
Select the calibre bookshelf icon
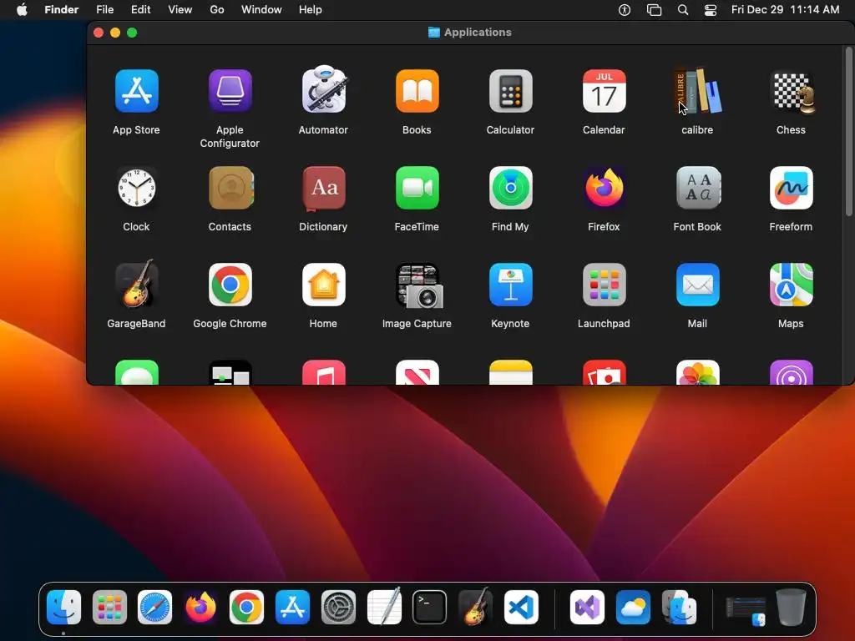point(697,91)
